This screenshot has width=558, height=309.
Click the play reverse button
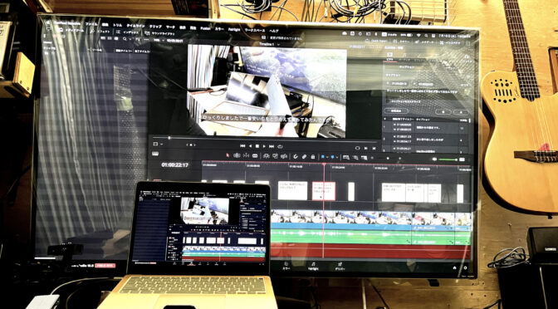[250, 146]
